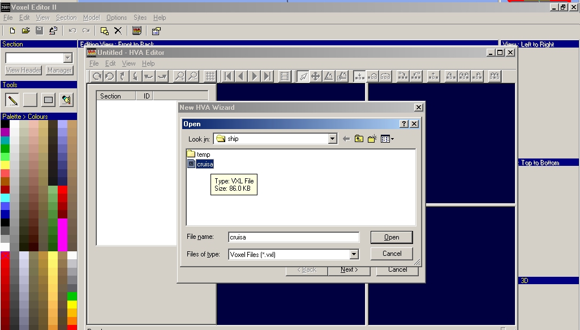Close the New HVA Wizard window

pyautogui.click(x=418, y=108)
